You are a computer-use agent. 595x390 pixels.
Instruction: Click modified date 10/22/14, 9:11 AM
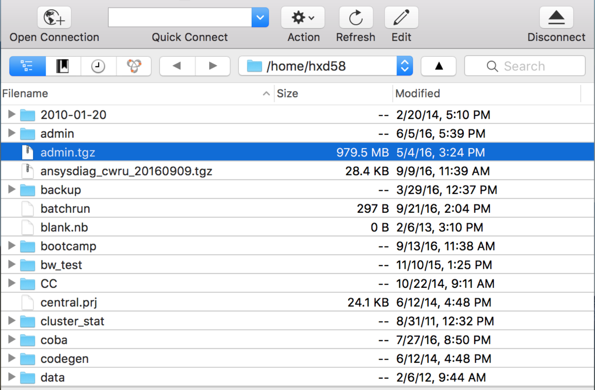coord(445,284)
